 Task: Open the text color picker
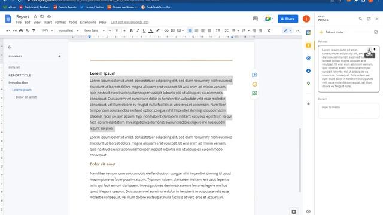tap(151, 30)
